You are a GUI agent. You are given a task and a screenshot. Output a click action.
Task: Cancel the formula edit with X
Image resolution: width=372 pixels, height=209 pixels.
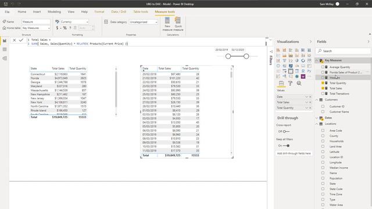point(14,40)
